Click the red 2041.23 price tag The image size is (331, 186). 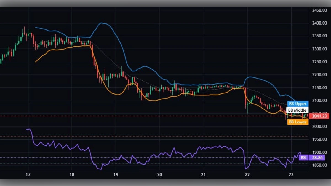click(x=320, y=116)
